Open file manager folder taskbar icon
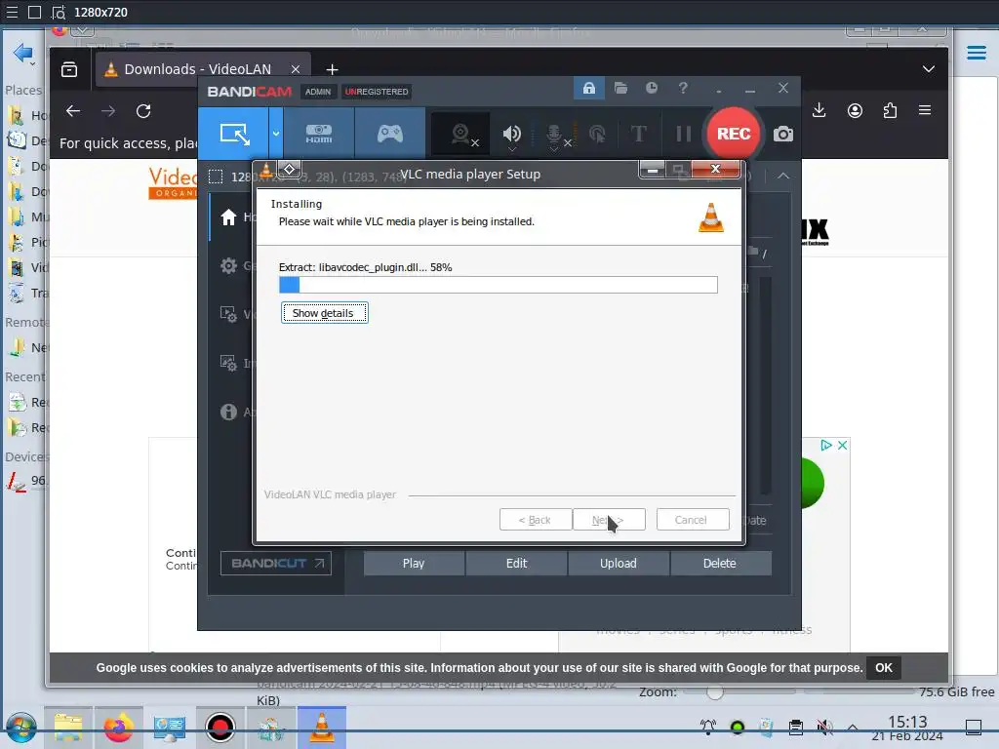This screenshot has height=749, width=999. coord(68,728)
